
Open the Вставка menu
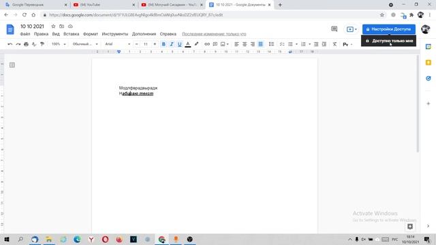coord(71,34)
